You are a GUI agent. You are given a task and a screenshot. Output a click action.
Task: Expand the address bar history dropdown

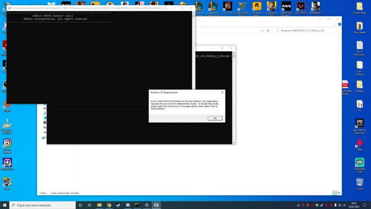pyautogui.click(x=262, y=31)
